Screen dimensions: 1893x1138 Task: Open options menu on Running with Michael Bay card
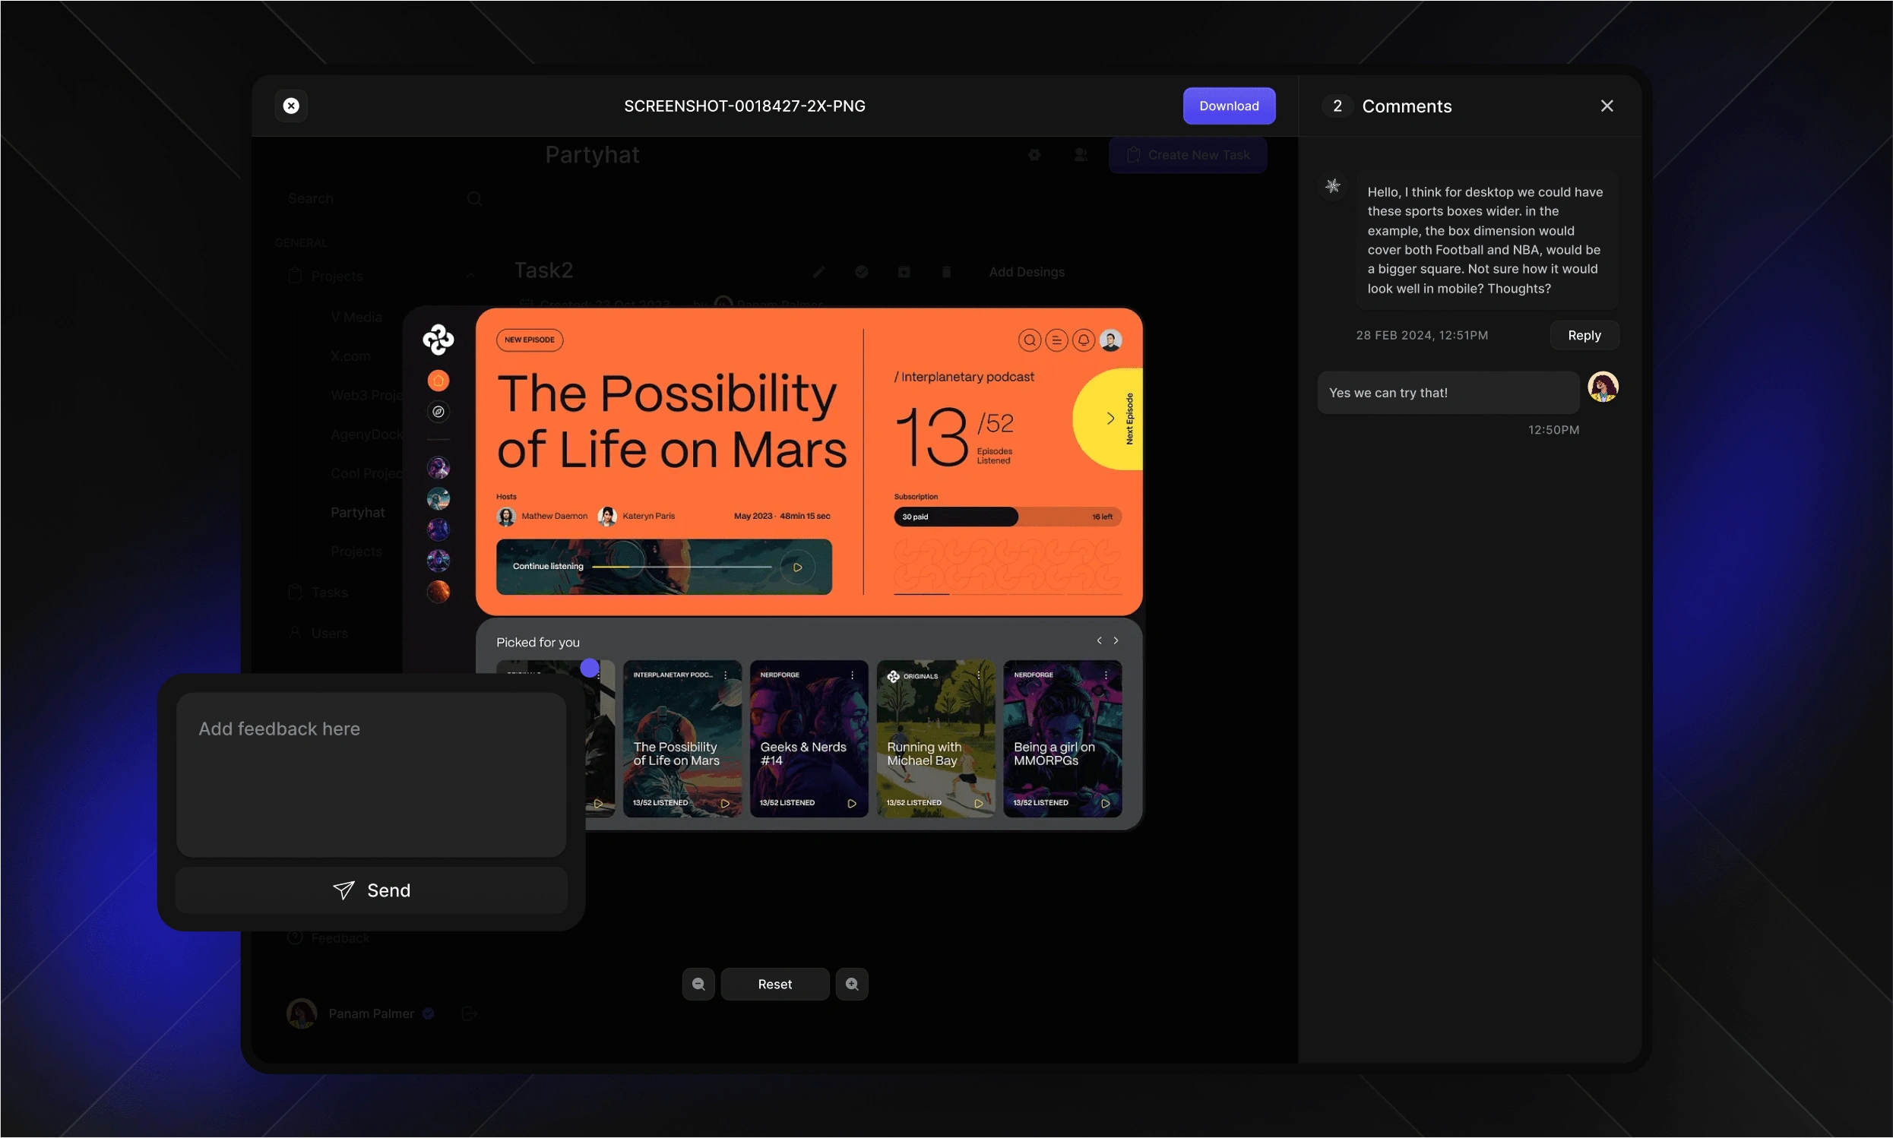pyautogui.click(x=978, y=675)
